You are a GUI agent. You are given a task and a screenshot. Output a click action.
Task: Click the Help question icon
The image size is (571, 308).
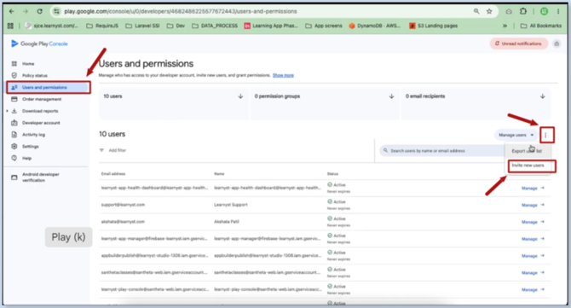coord(14,158)
